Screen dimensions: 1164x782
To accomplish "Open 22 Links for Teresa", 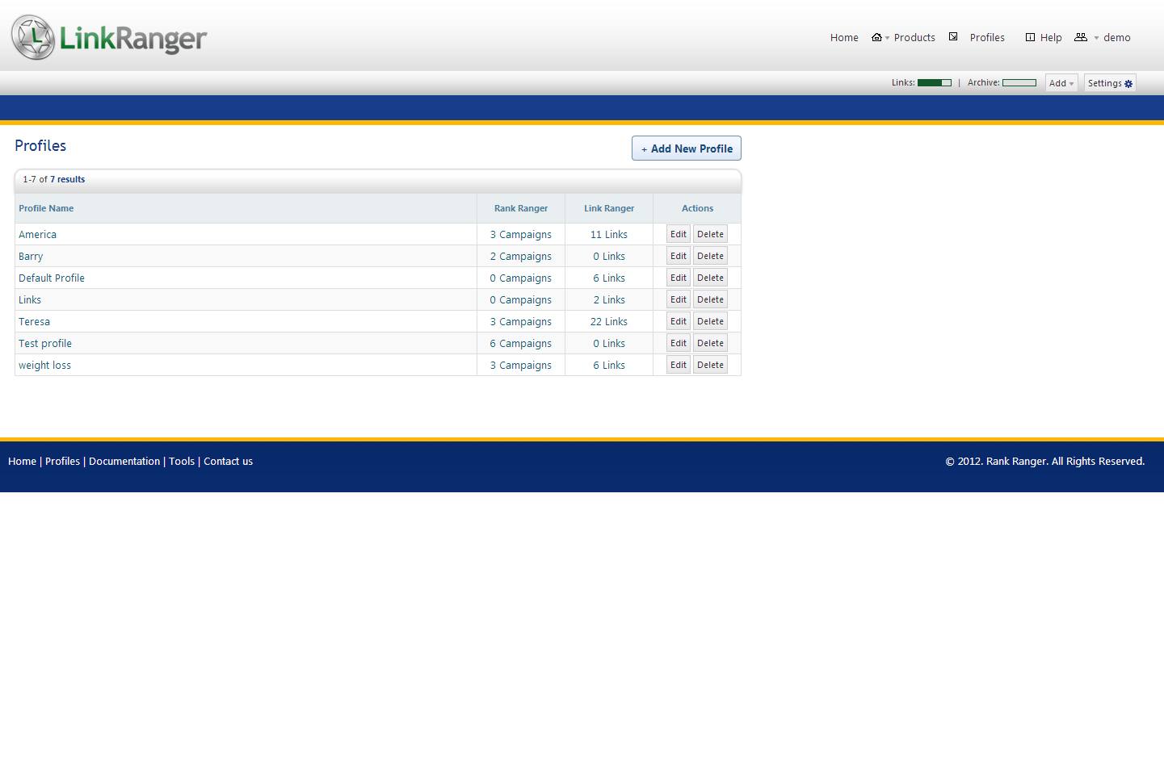I will [x=608, y=321].
